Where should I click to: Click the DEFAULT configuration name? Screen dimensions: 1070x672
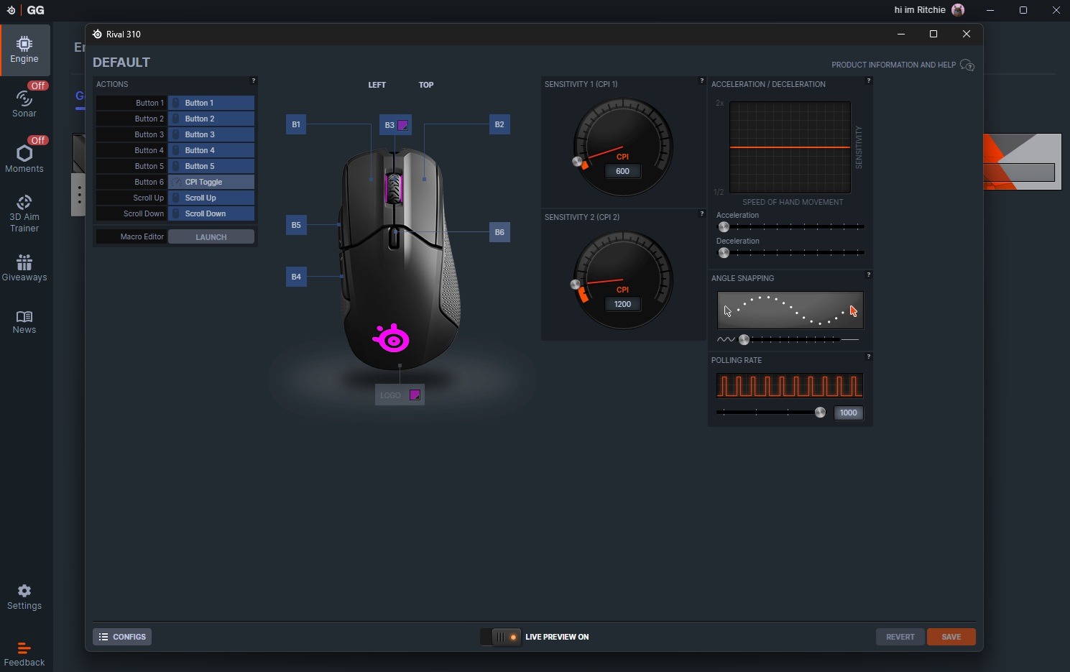pos(121,63)
